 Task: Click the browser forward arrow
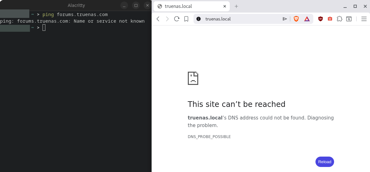coord(167,19)
